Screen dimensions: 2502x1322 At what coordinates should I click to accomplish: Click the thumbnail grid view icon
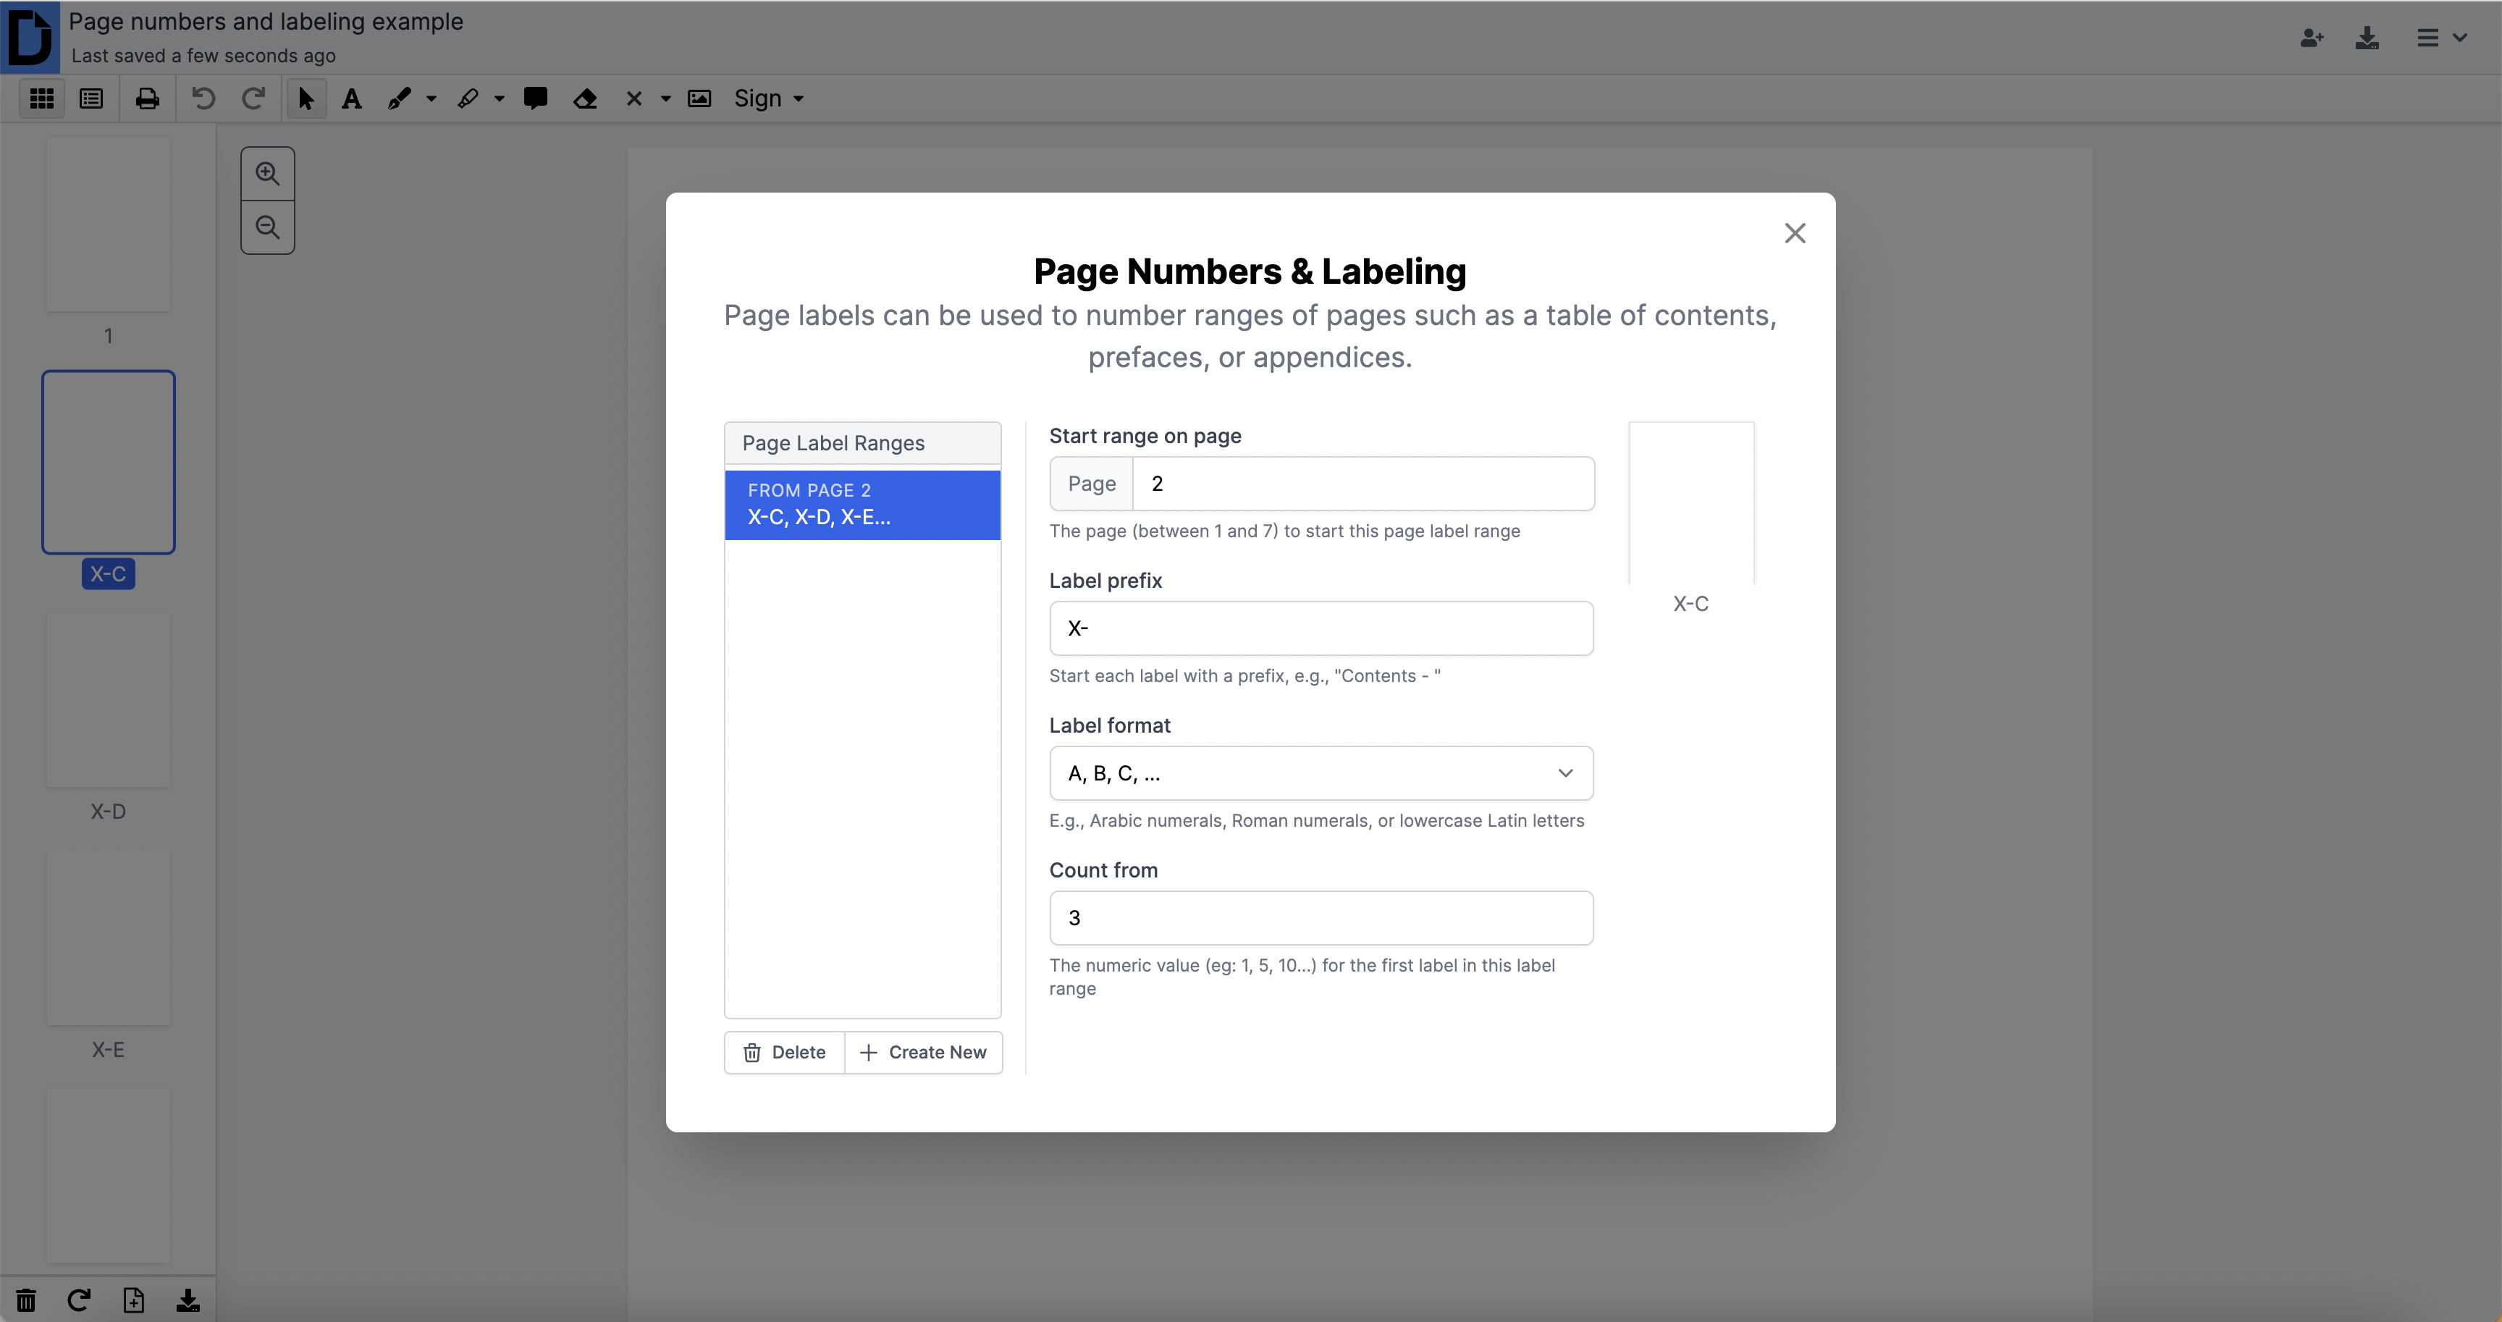42,99
